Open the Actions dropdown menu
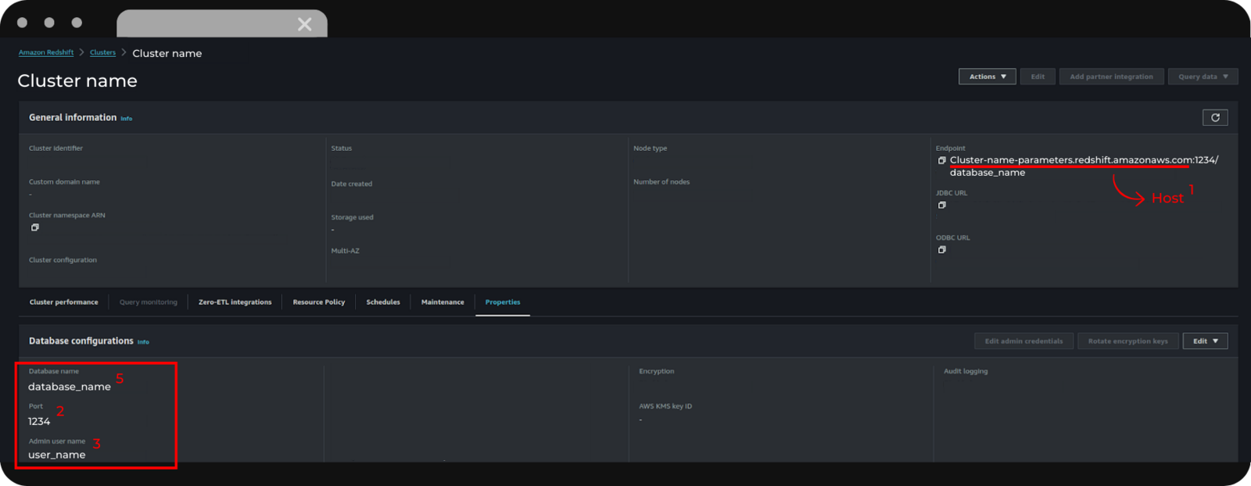This screenshot has height=486, width=1251. pyautogui.click(x=987, y=77)
